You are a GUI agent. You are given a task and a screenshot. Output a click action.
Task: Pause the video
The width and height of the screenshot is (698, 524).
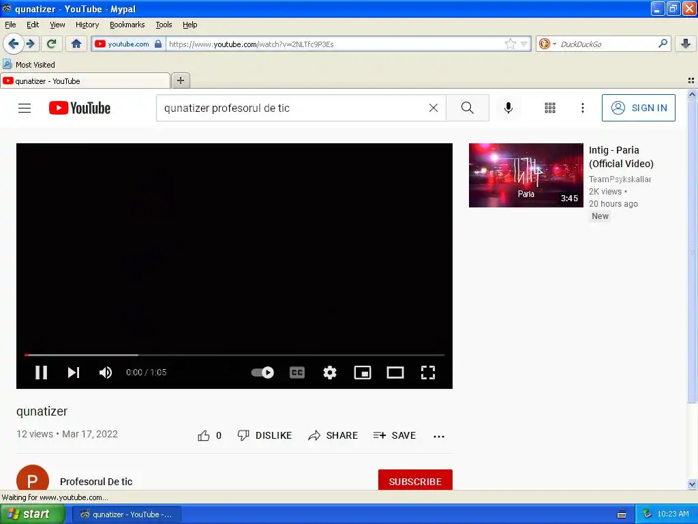point(41,373)
